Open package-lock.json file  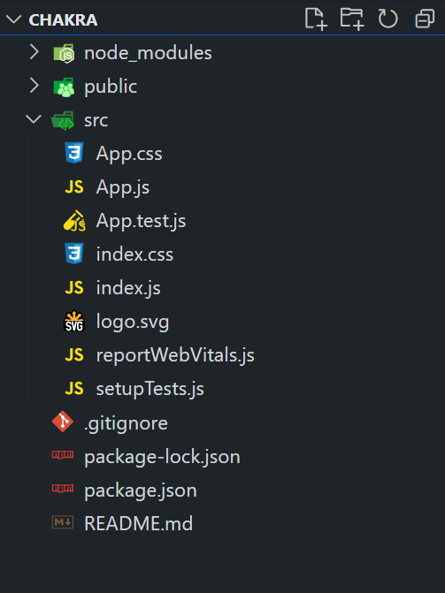[222, 457]
